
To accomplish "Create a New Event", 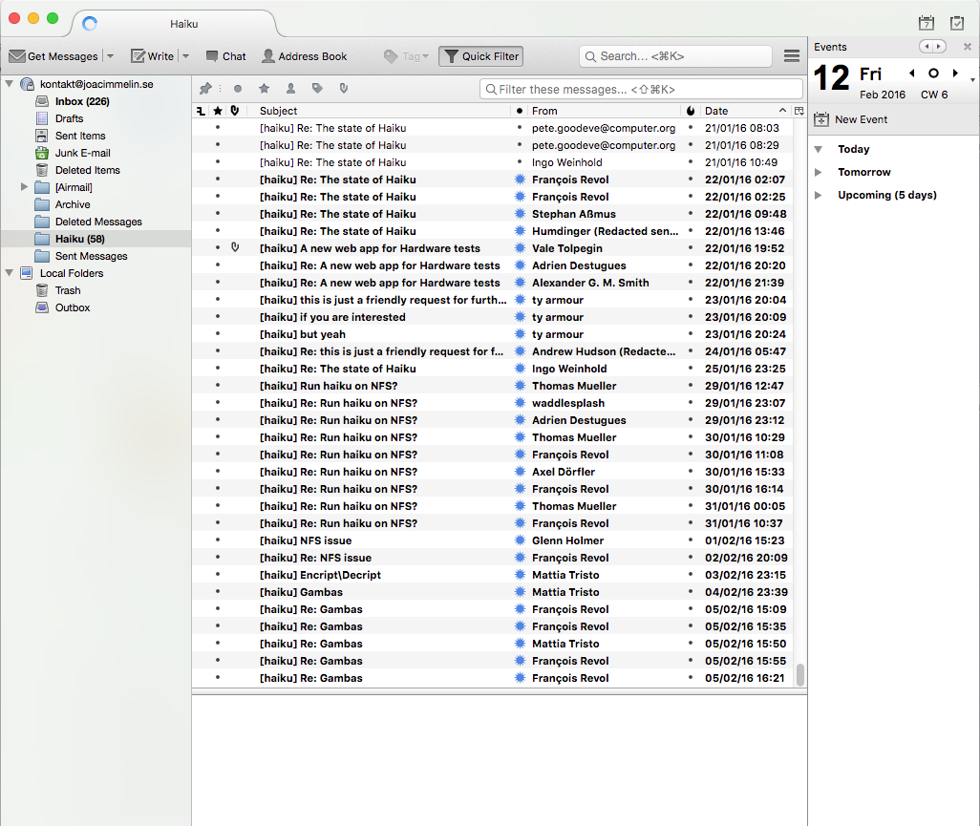I will [x=851, y=119].
